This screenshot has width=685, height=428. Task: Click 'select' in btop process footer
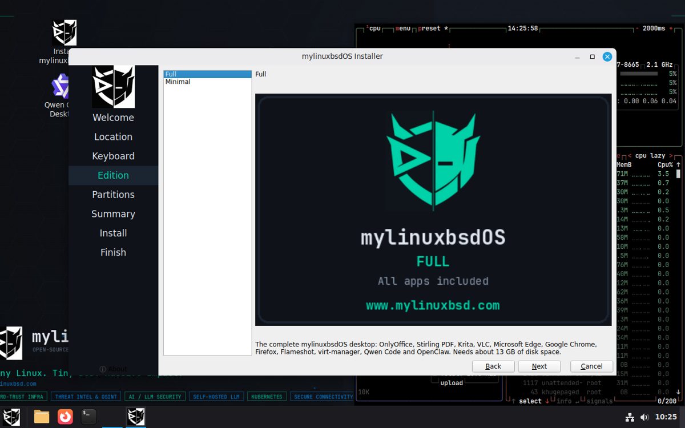(x=530, y=401)
